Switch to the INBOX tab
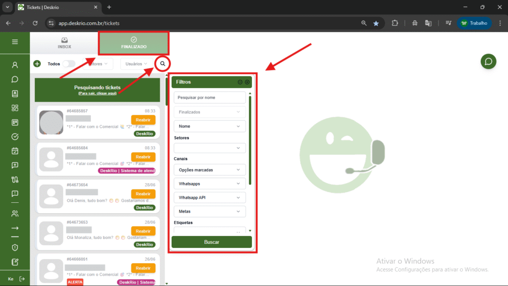Screen dimensions: 508x286 (64, 43)
